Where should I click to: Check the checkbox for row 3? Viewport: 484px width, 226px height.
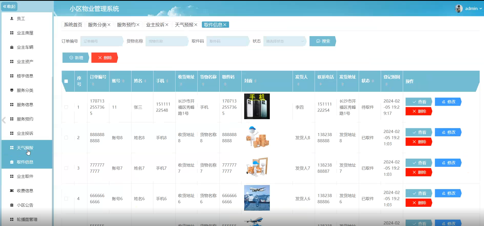tap(66, 168)
